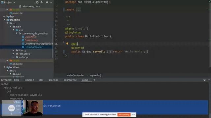Collapse the greeting module folder
211x118 pixels.
(4, 20)
